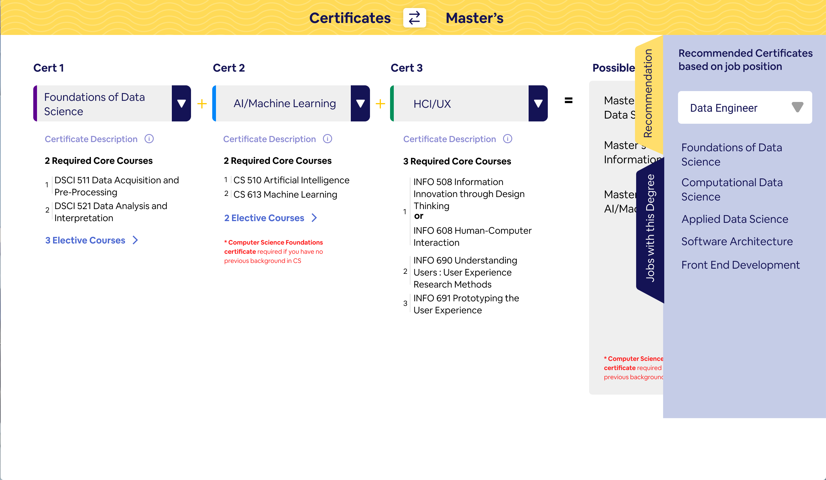Choose Front End Development from recommendations
Screen dimensions: 826x480
tap(741, 265)
